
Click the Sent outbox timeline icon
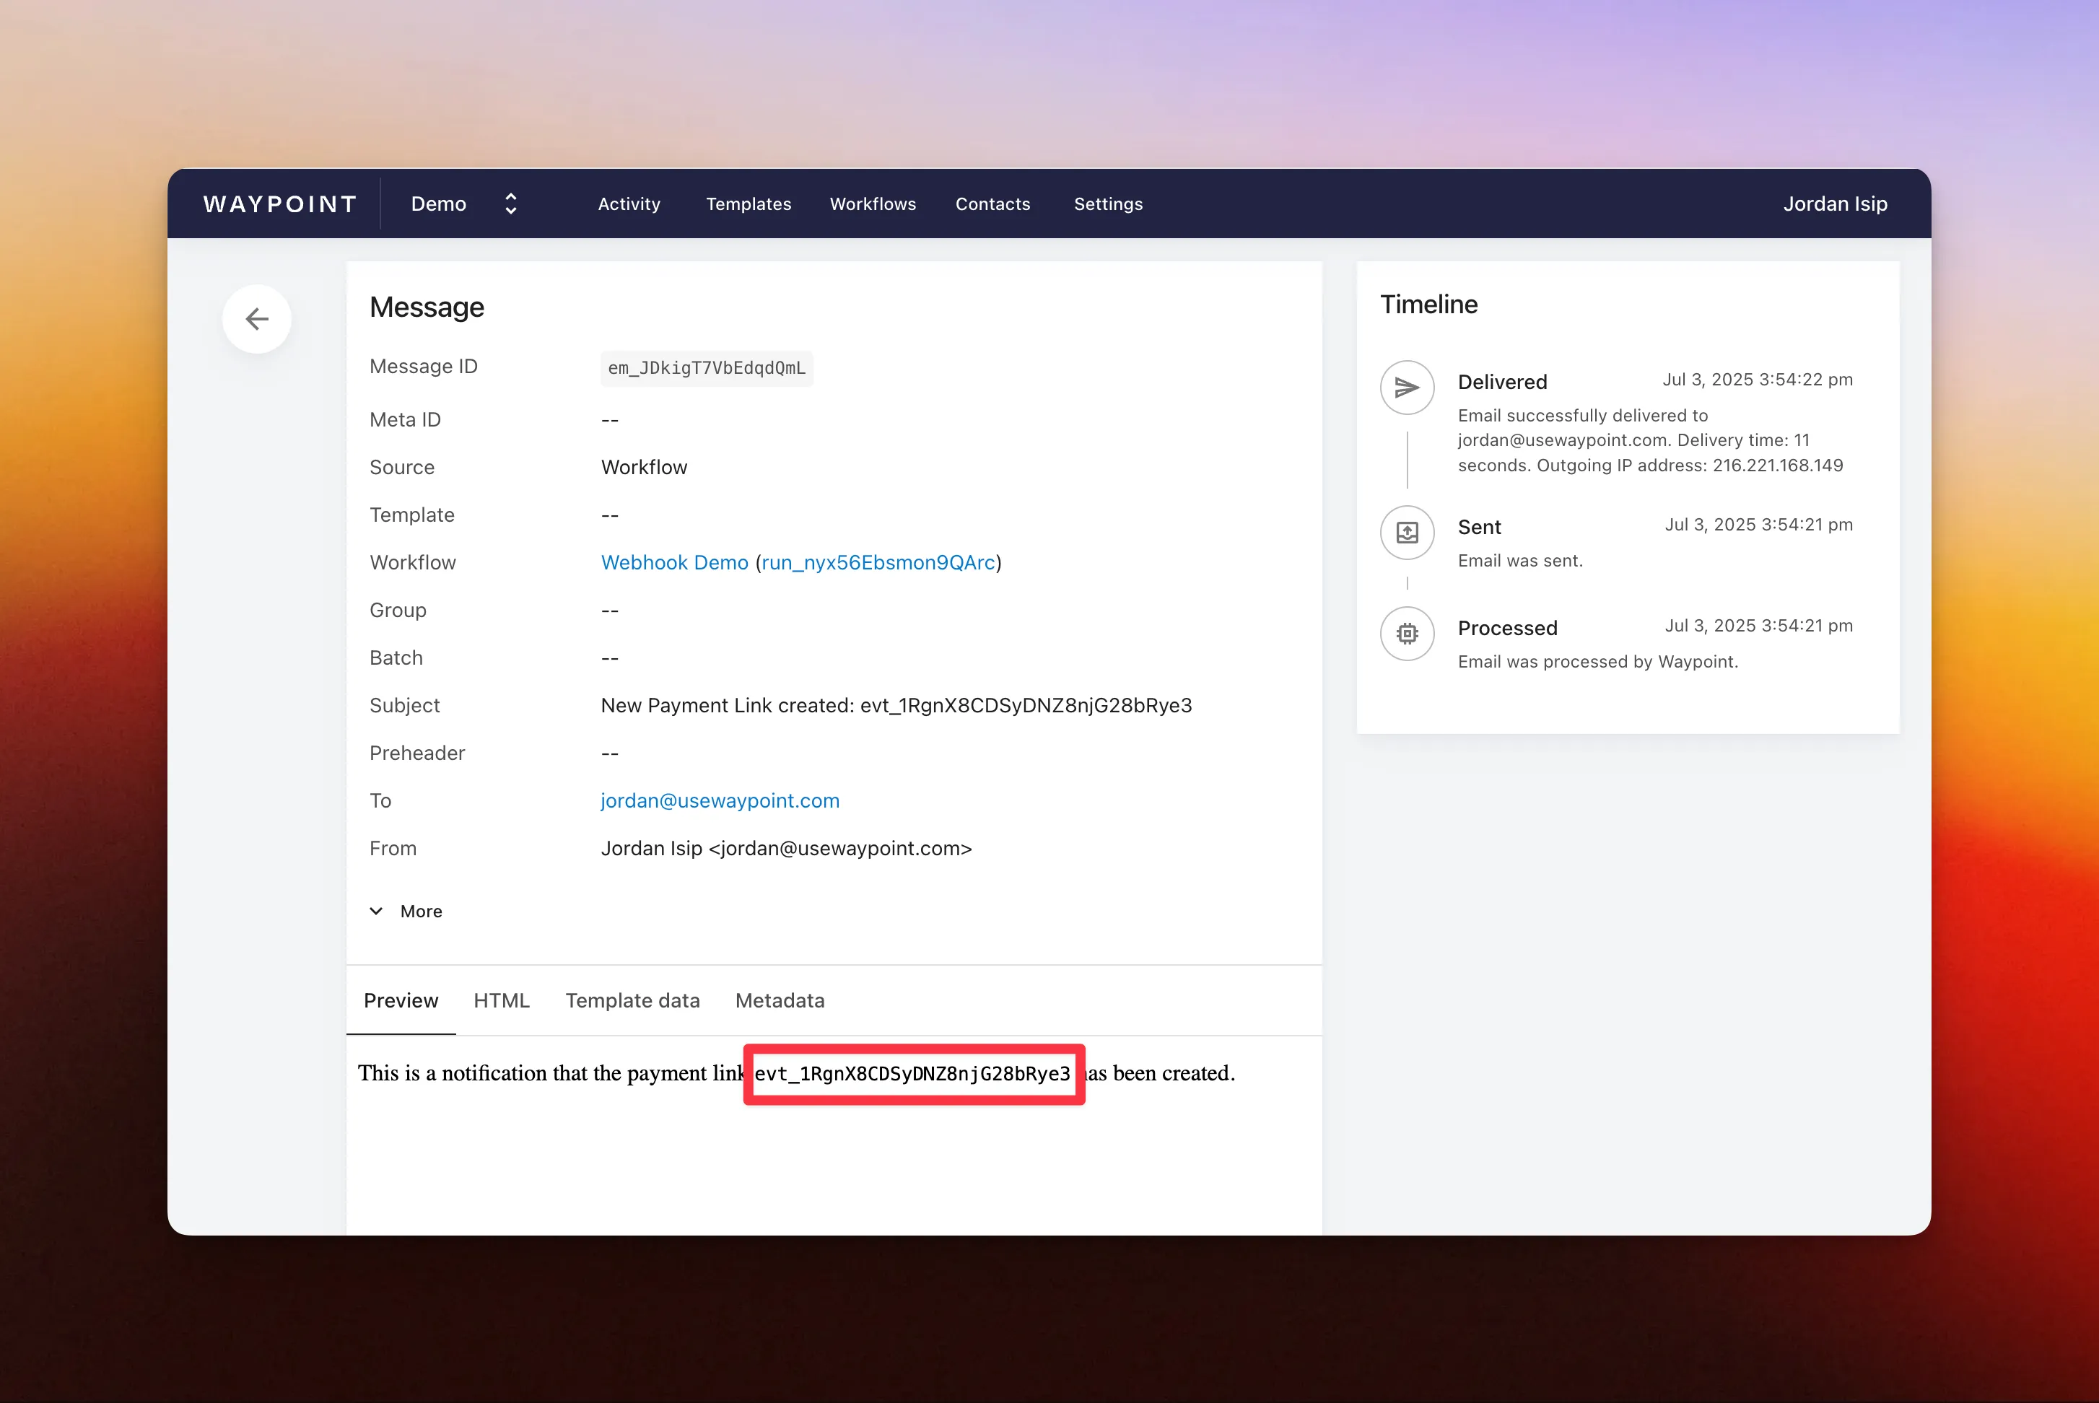point(1407,533)
